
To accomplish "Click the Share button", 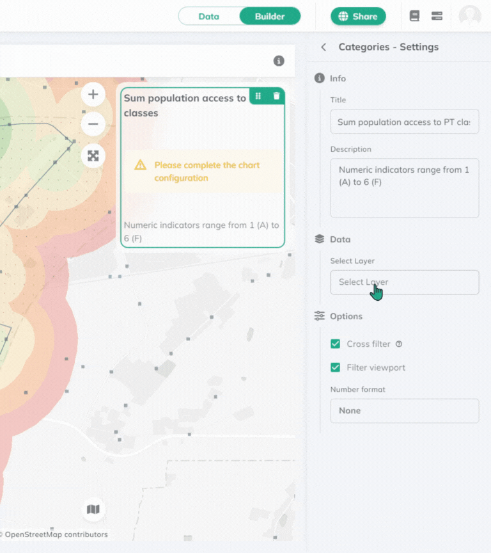I will 358,16.
